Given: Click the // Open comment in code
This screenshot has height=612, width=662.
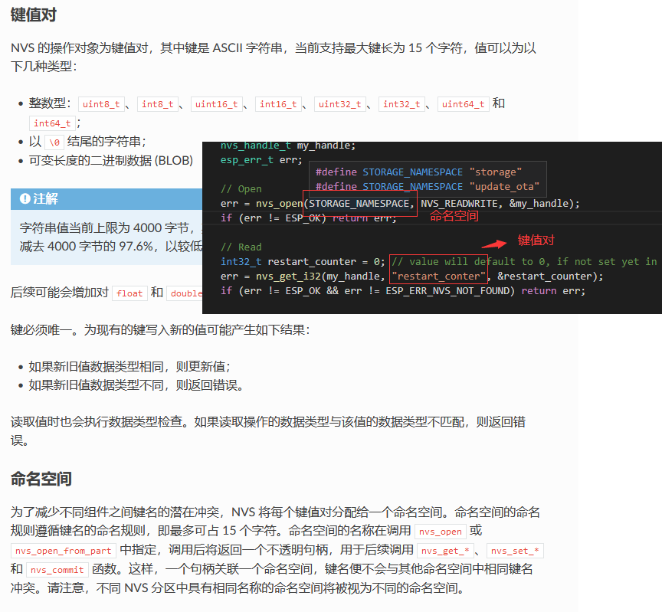Looking at the screenshot, I should [x=241, y=188].
